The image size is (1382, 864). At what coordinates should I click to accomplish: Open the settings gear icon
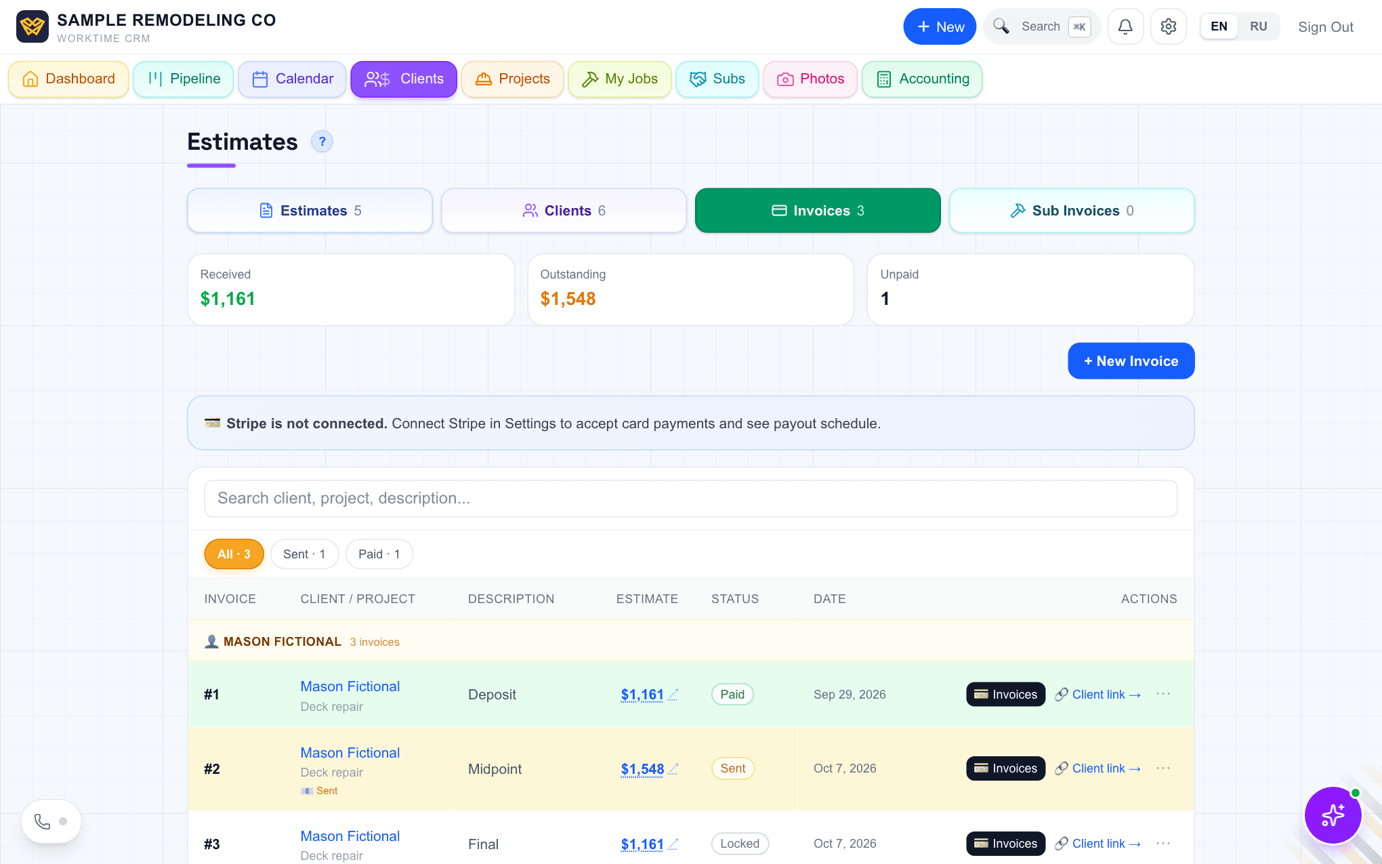click(x=1168, y=26)
